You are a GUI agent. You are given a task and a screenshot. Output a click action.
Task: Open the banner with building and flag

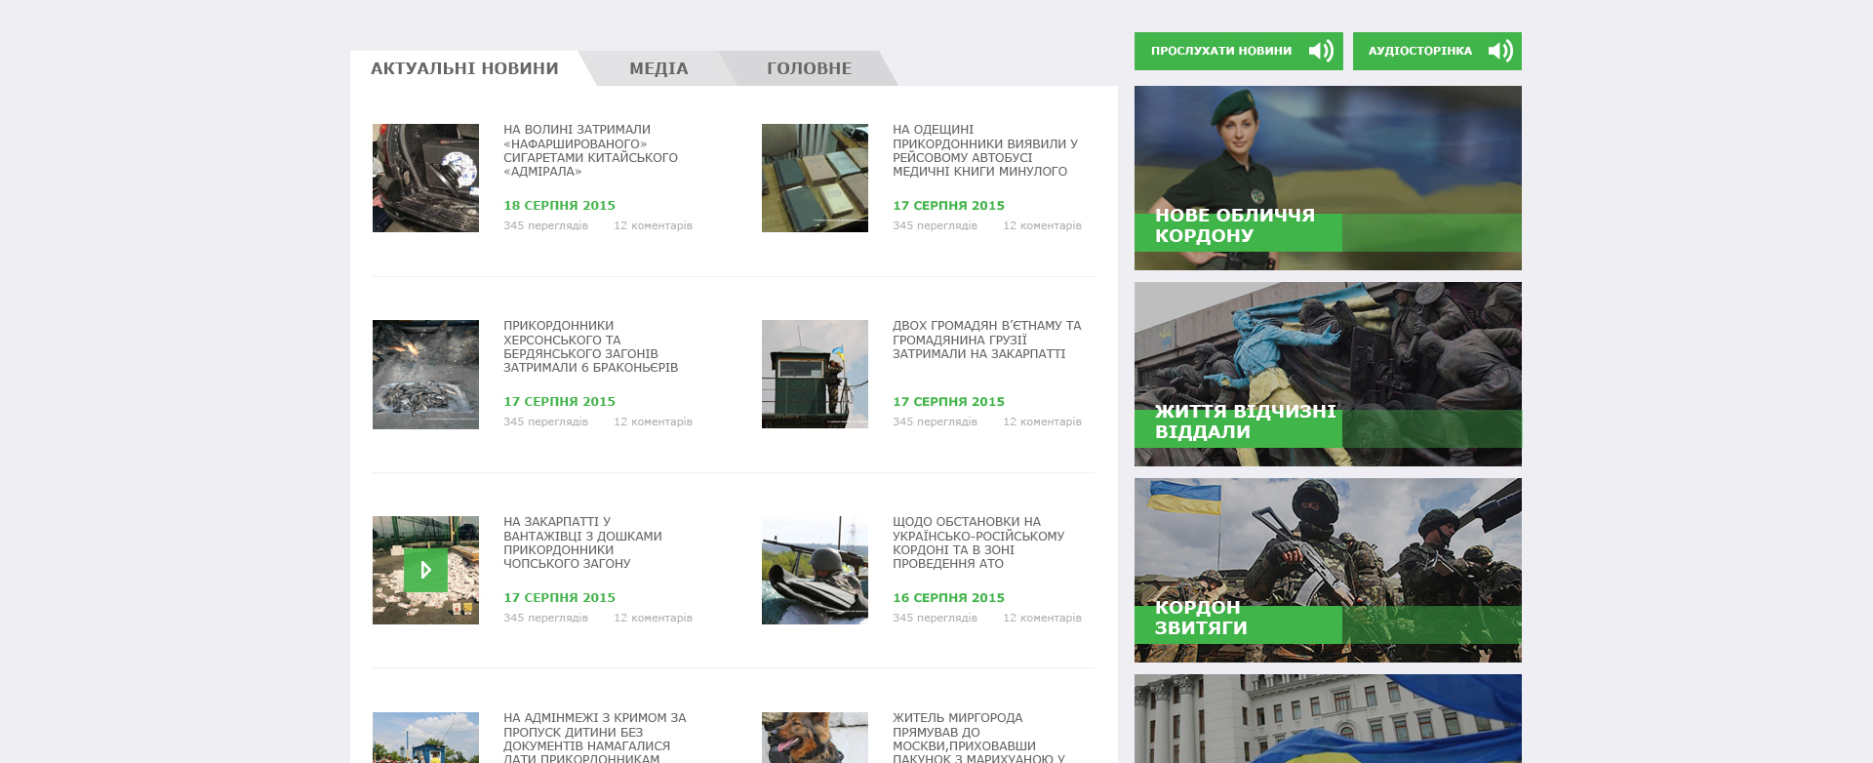pyautogui.click(x=1328, y=719)
